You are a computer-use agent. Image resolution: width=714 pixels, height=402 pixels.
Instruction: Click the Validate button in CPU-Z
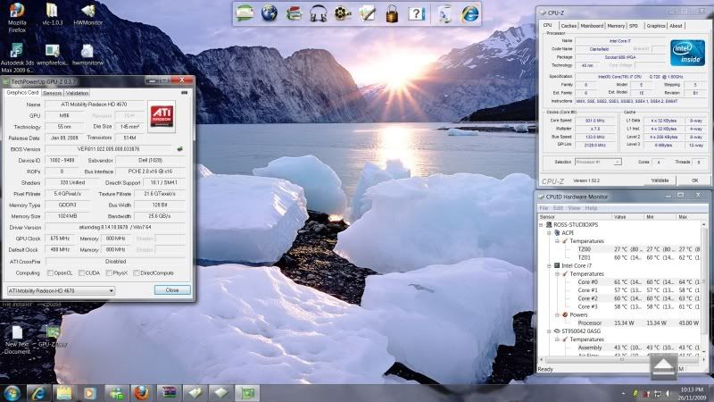[660, 180]
